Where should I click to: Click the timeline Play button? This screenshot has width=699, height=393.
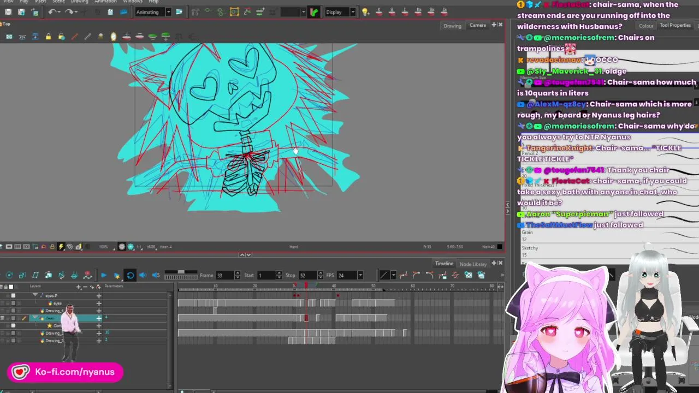coord(103,275)
